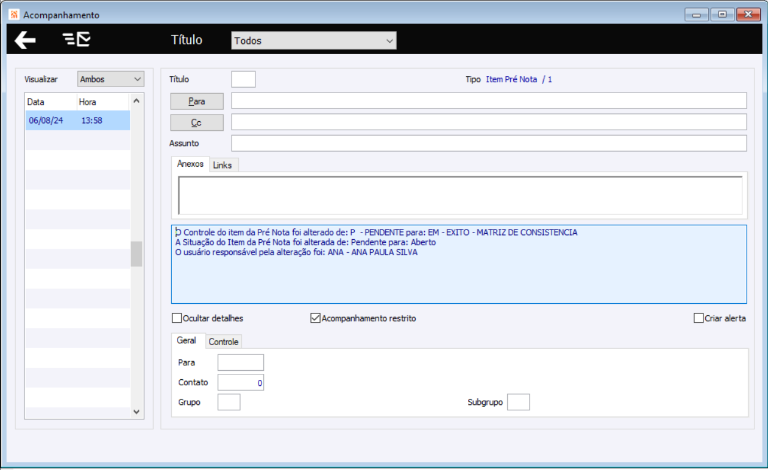Open the Controle tab

tap(224, 342)
